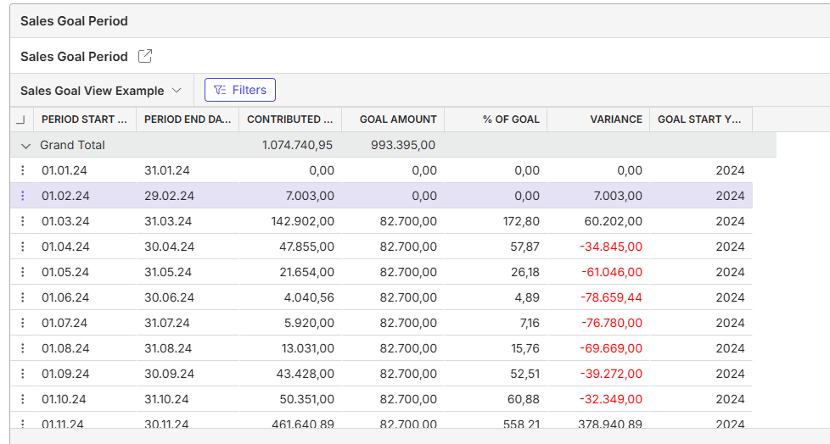Open row menu for 01.10.24 period
The height and width of the screenshot is (444, 830).
22,398
